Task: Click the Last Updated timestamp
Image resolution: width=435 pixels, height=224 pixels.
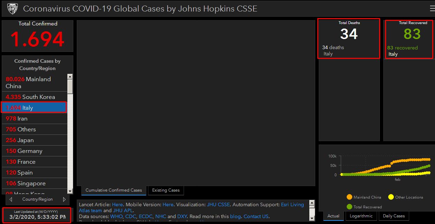Action: click(x=38, y=217)
